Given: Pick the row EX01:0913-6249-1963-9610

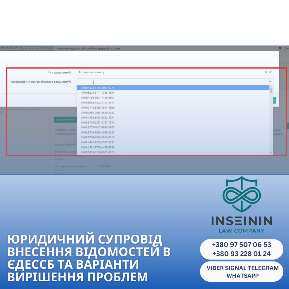Looking at the screenshot, I should point(173,152).
